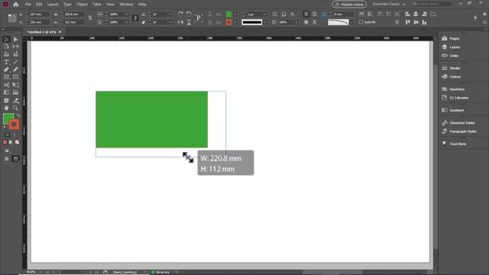Select the Eyedropper tool
This screenshot has height=275, width=489.
click(15, 100)
